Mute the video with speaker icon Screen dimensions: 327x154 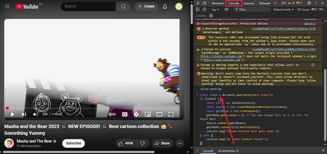click(x=35, y=114)
